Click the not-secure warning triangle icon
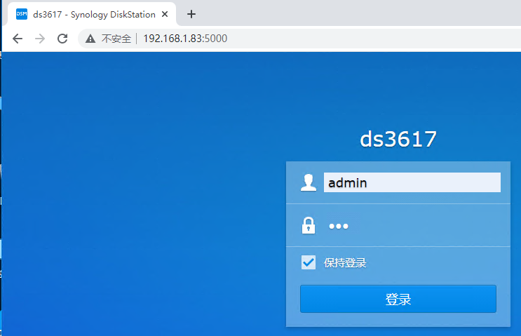 90,39
